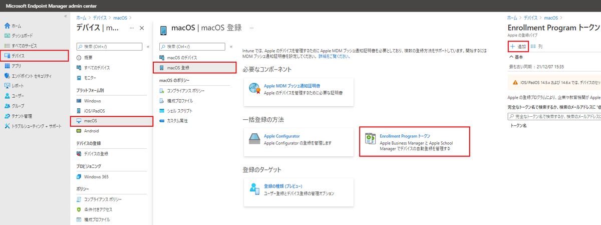Collapse the macOS blade menu
This screenshot has width=601, height=225.
[231, 47]
